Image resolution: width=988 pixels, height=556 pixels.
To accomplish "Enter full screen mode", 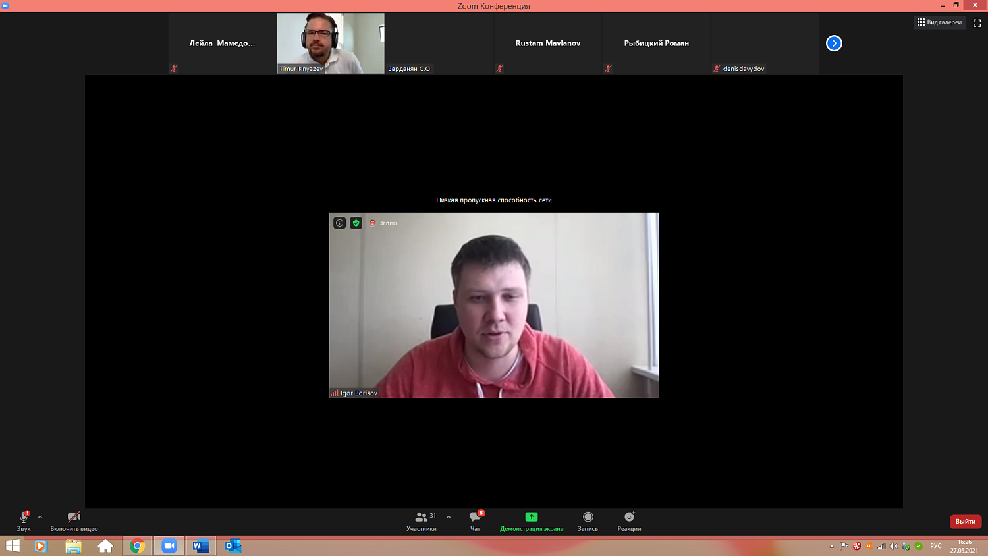I will [x=977, y=22].
